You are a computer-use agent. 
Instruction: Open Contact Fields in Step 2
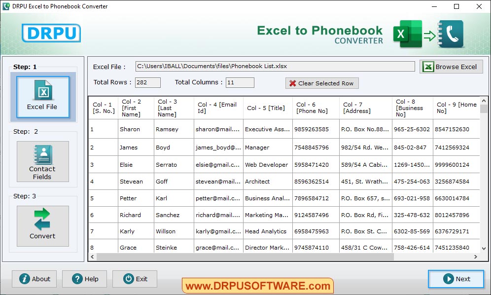(42, 162)
